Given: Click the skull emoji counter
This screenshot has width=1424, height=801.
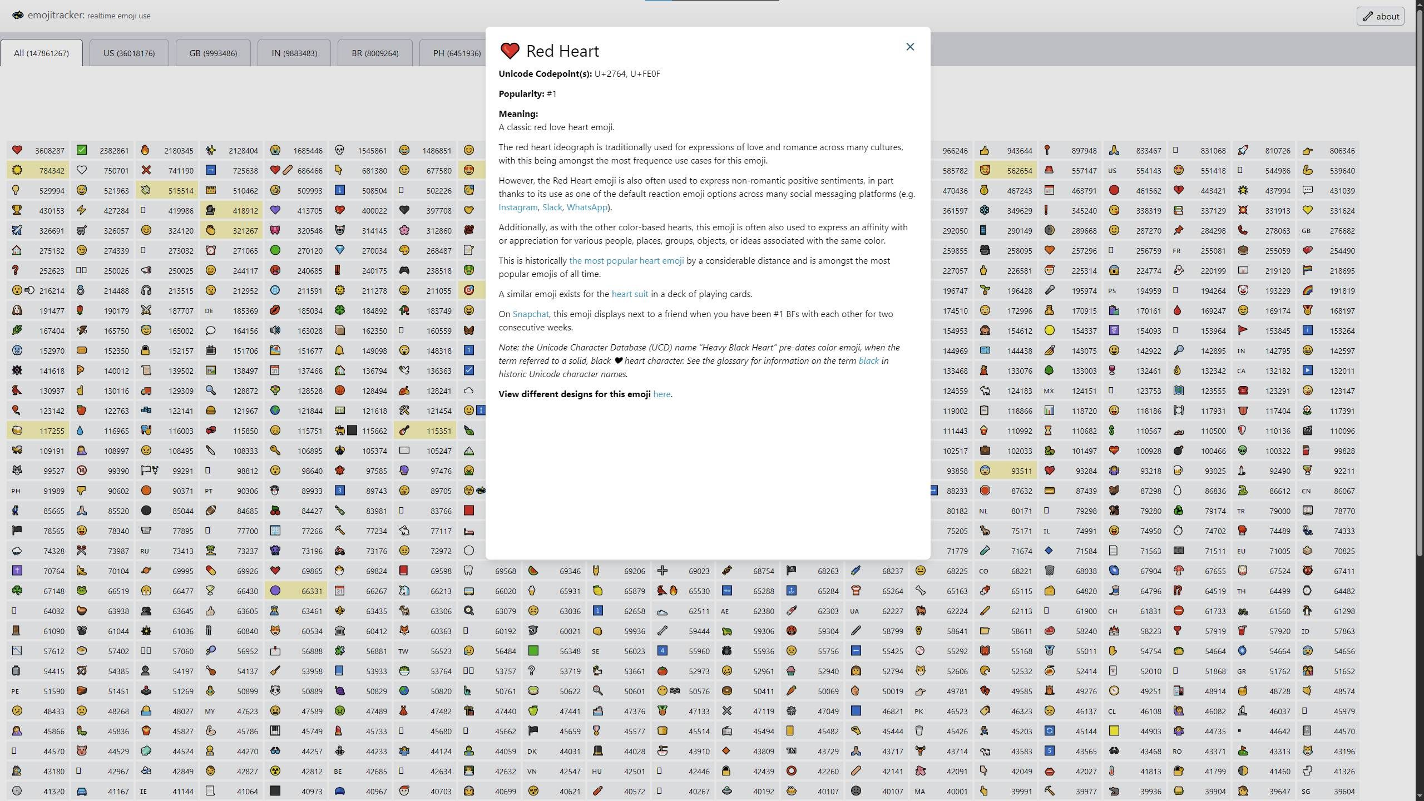Looking at the screenshot, I should coord(367,150).
